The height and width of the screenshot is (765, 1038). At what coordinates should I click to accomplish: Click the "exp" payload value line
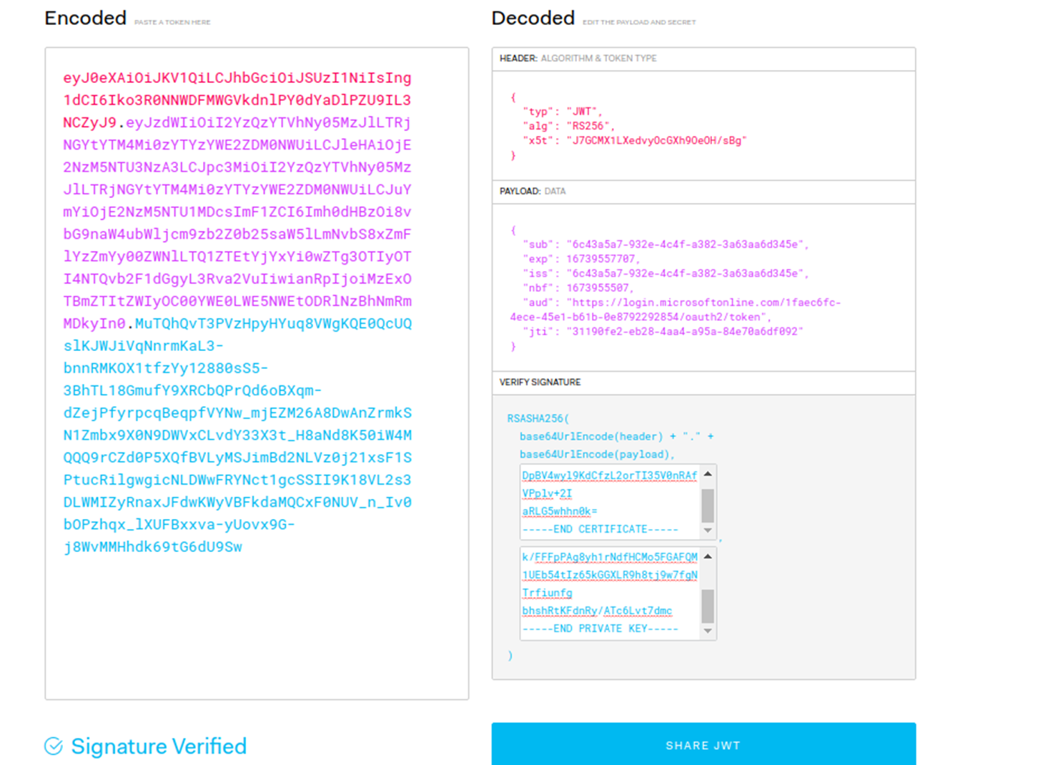coord(580,259)
